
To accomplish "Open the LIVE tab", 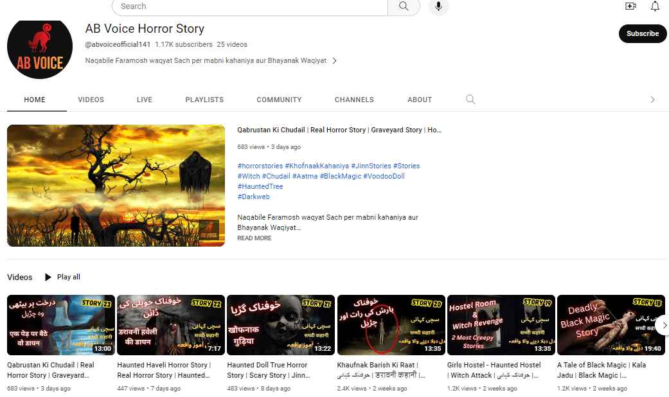I will (x=145, y=100).
